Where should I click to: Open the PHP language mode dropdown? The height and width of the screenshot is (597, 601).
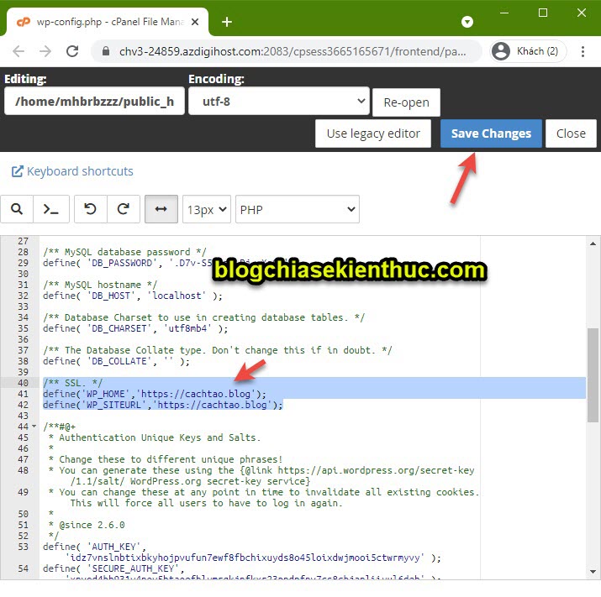(x=298, y=209)
